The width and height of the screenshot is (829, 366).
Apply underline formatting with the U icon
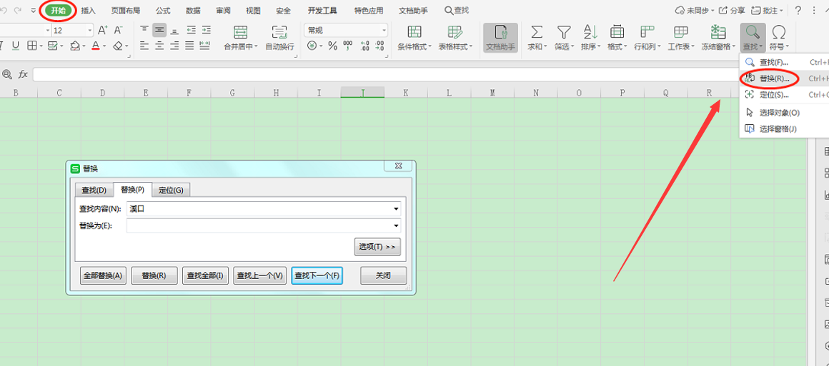pos(15,46)
